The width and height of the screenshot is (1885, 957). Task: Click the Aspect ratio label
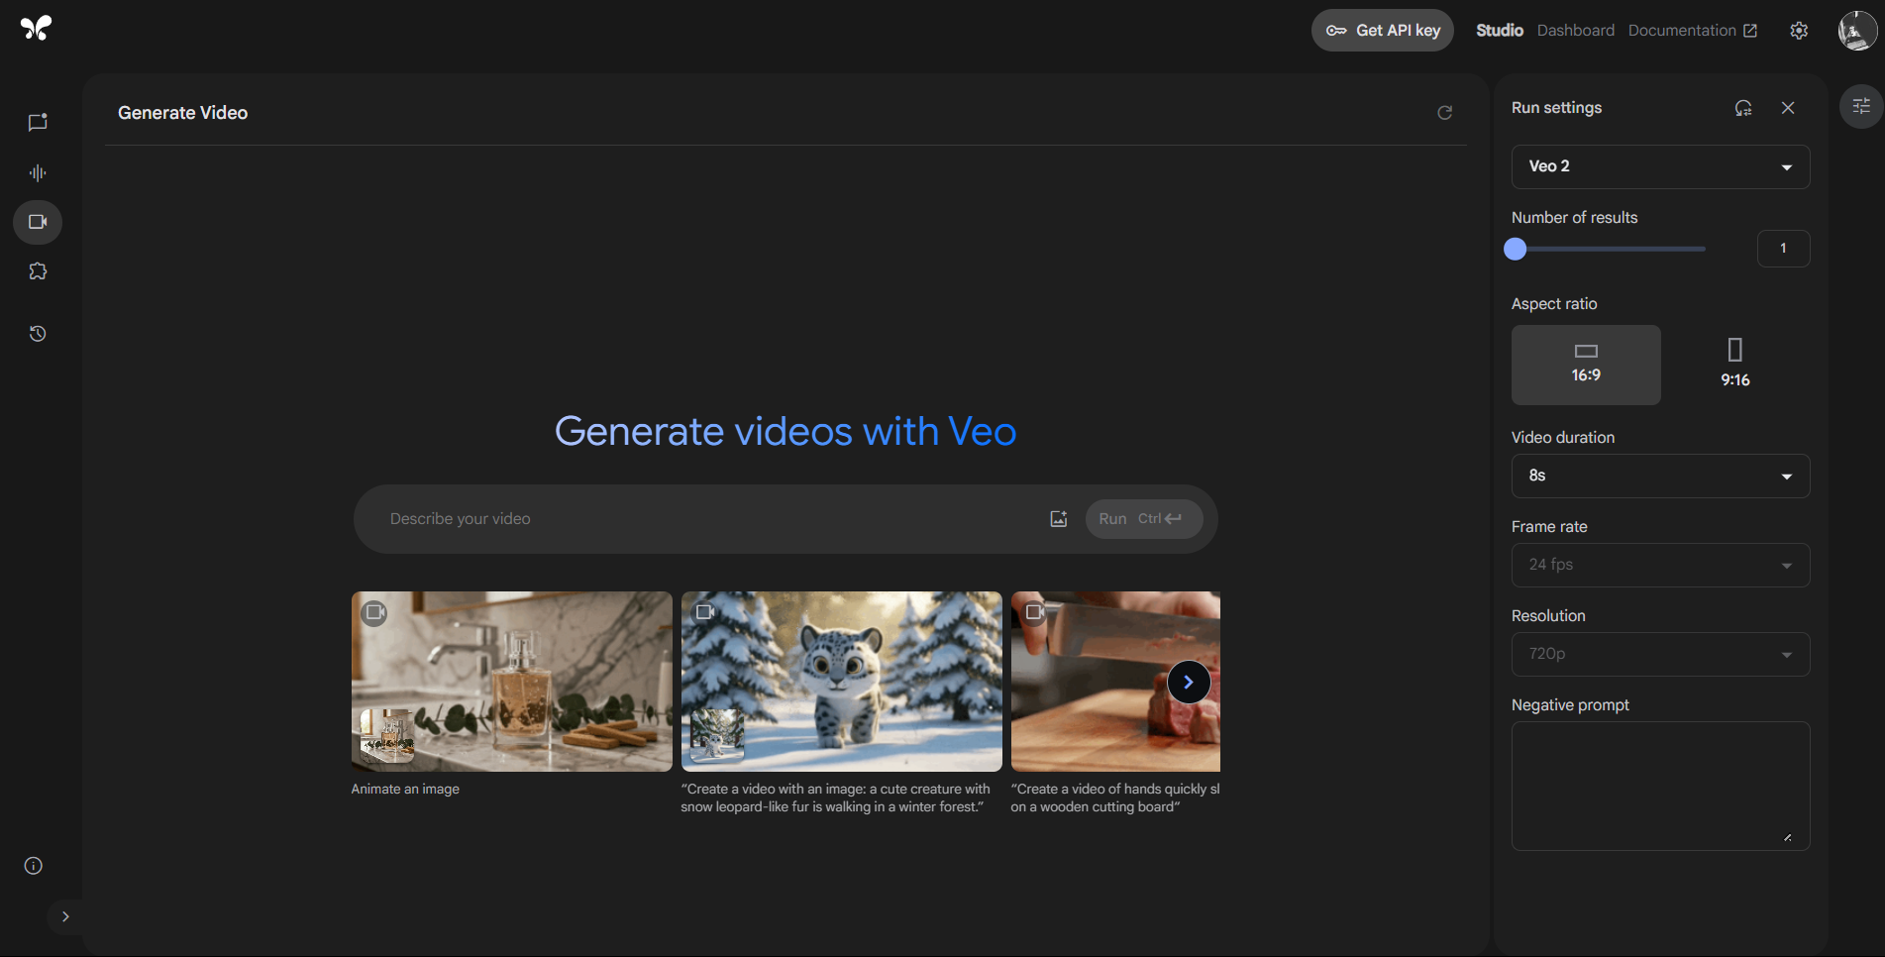coord(1554,304)
